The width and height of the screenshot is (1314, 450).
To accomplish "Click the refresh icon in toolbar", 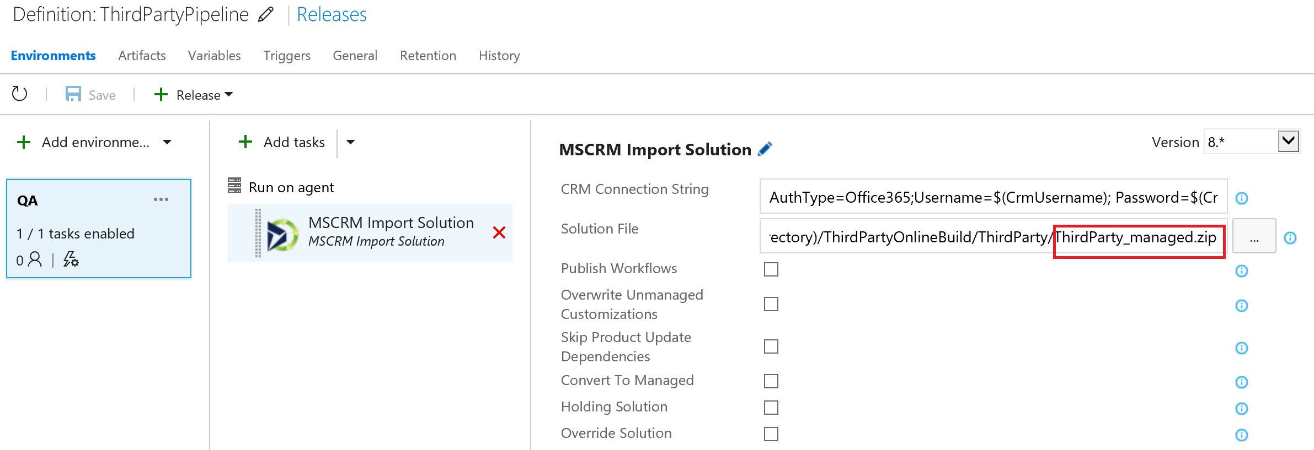I will click(x=19, y=94).
